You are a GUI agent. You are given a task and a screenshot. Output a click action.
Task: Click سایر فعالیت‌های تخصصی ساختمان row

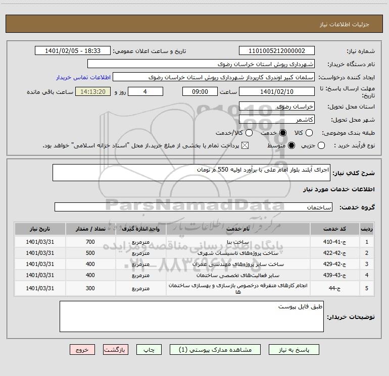click(238, 276)
